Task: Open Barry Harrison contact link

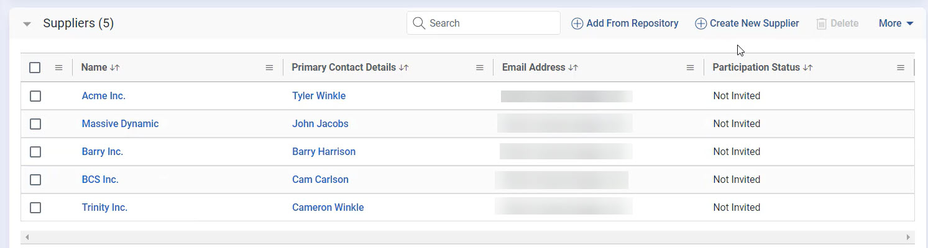Action: tap(324, 152)
